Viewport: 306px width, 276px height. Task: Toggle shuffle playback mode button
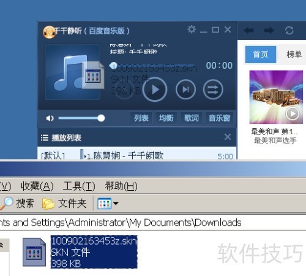(x=213, y=90)
